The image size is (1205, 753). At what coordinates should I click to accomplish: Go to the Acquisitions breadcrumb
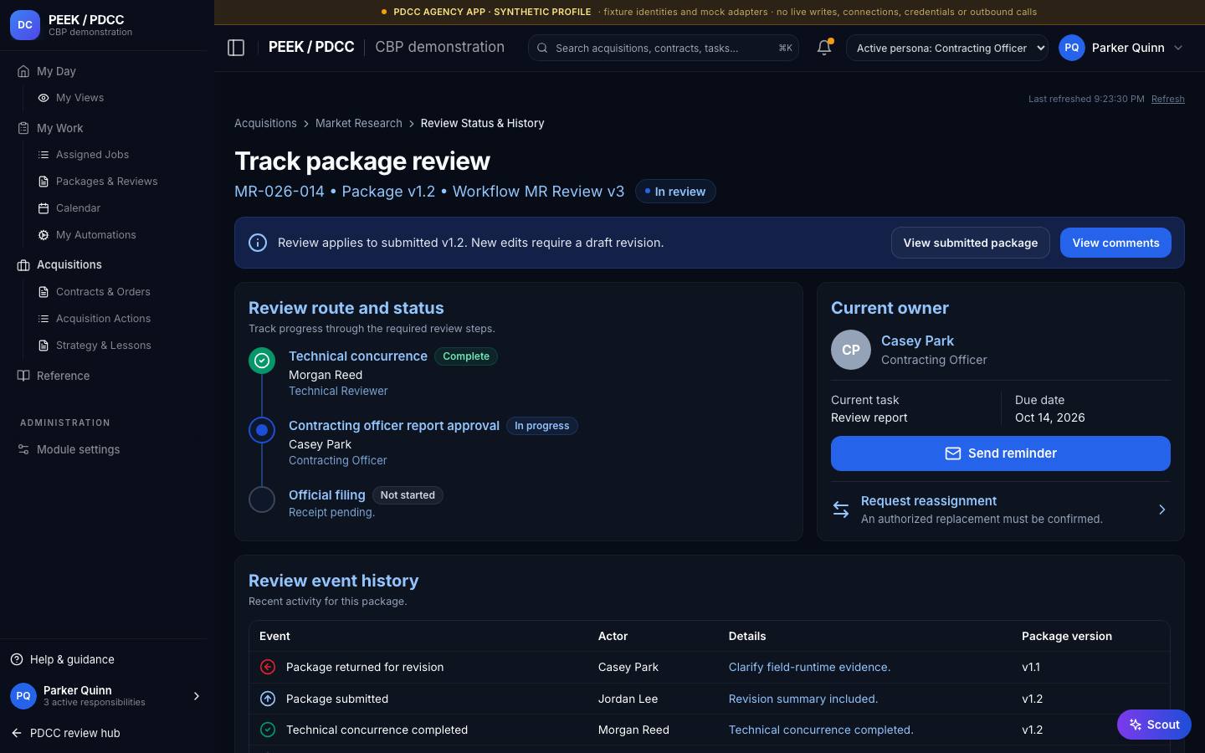click(265, 123)
